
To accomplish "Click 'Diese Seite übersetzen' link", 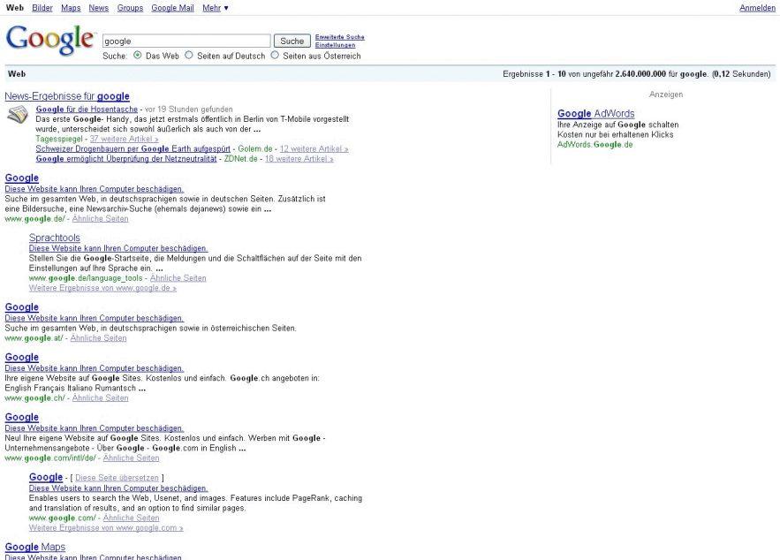I will coord(117,478).
